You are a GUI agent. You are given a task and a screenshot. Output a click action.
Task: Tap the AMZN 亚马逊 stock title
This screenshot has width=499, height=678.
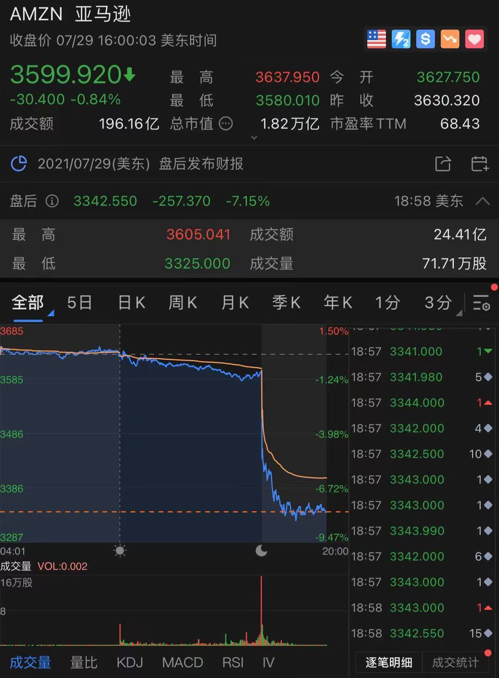tap(70, 14)
